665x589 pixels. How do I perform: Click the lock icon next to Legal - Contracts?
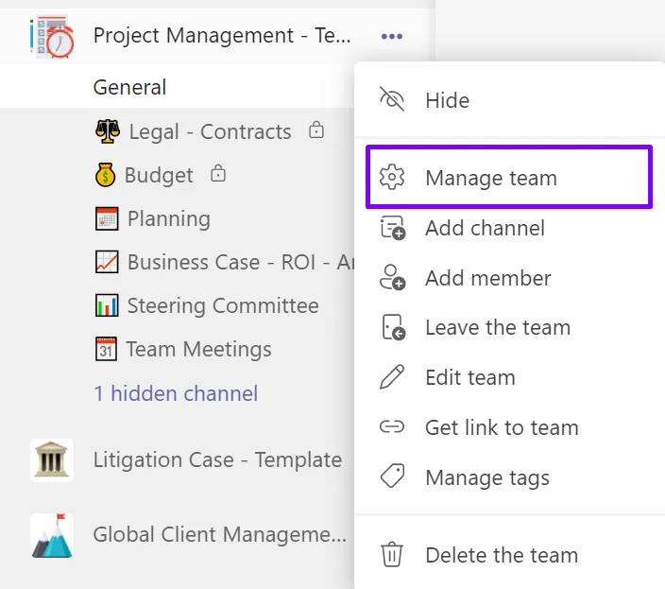[x=316, y=130]
